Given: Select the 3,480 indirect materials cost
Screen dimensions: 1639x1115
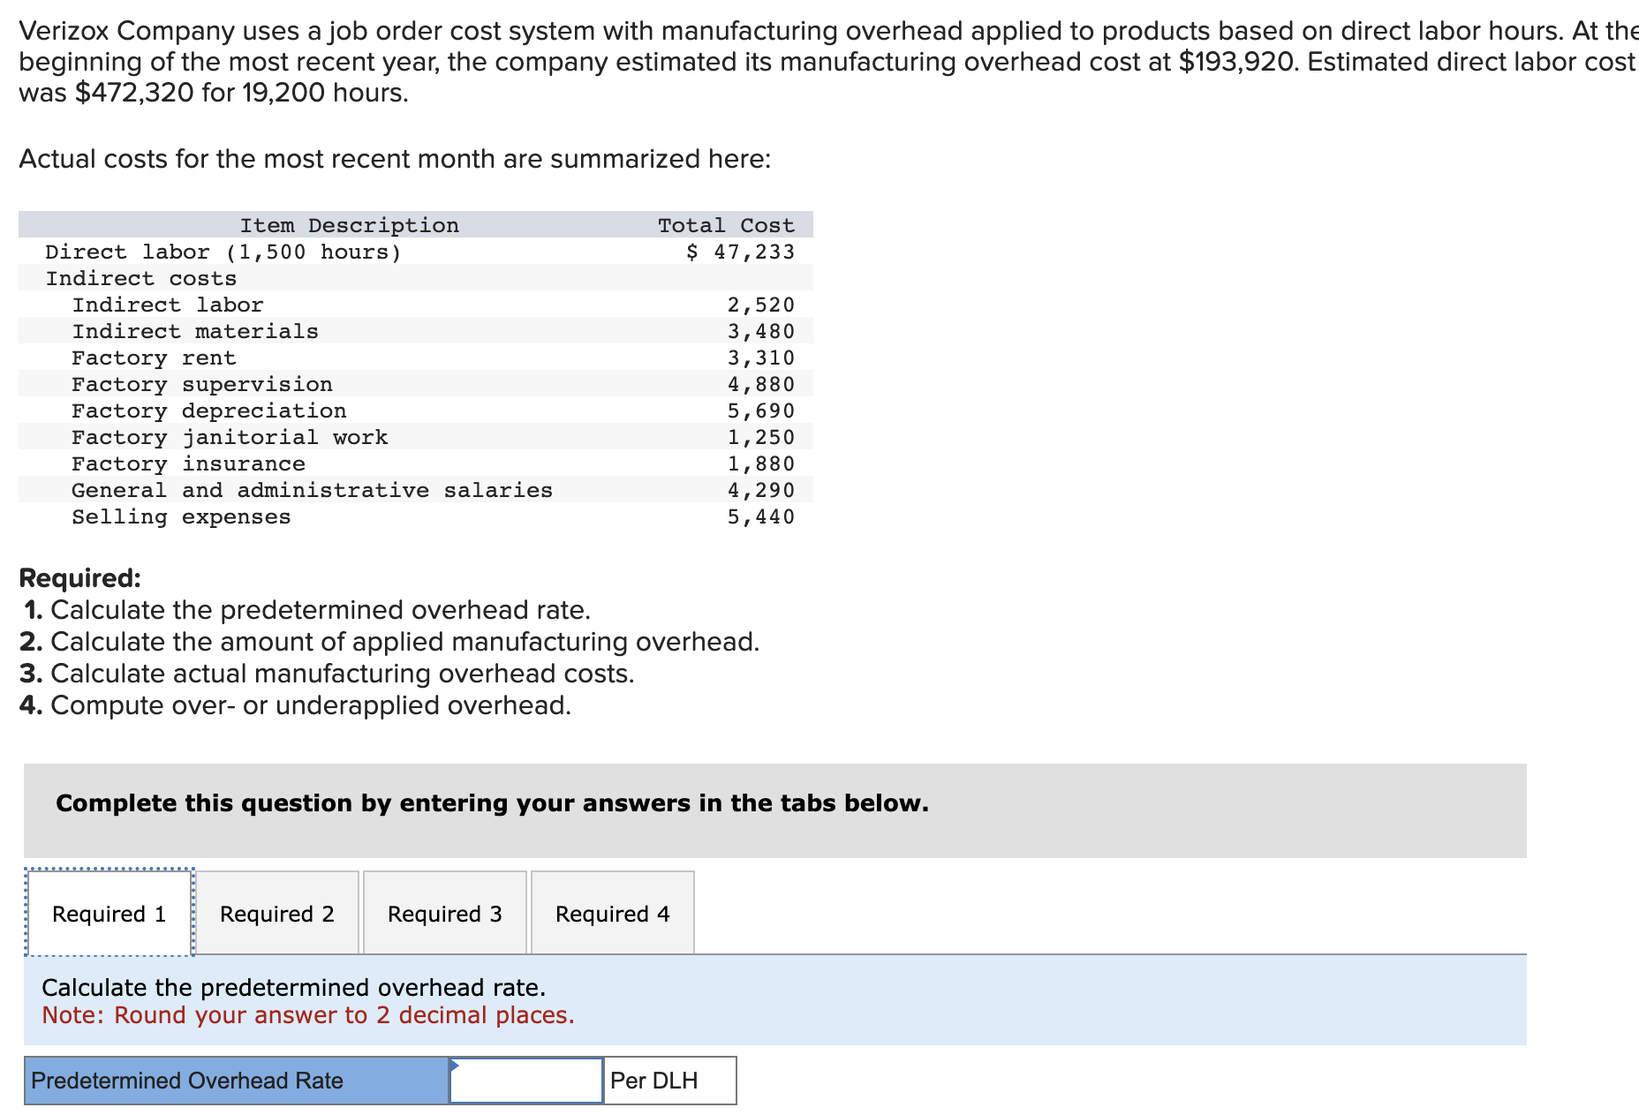Looking at the screenshot, I should pos(761,331).
